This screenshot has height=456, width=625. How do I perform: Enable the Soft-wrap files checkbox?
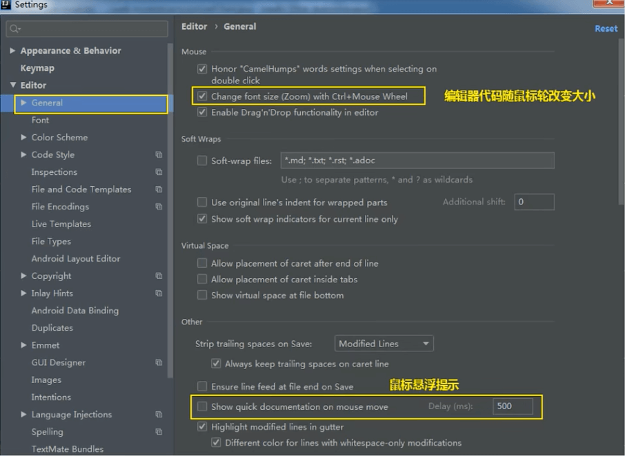click(x=202, y=160)
